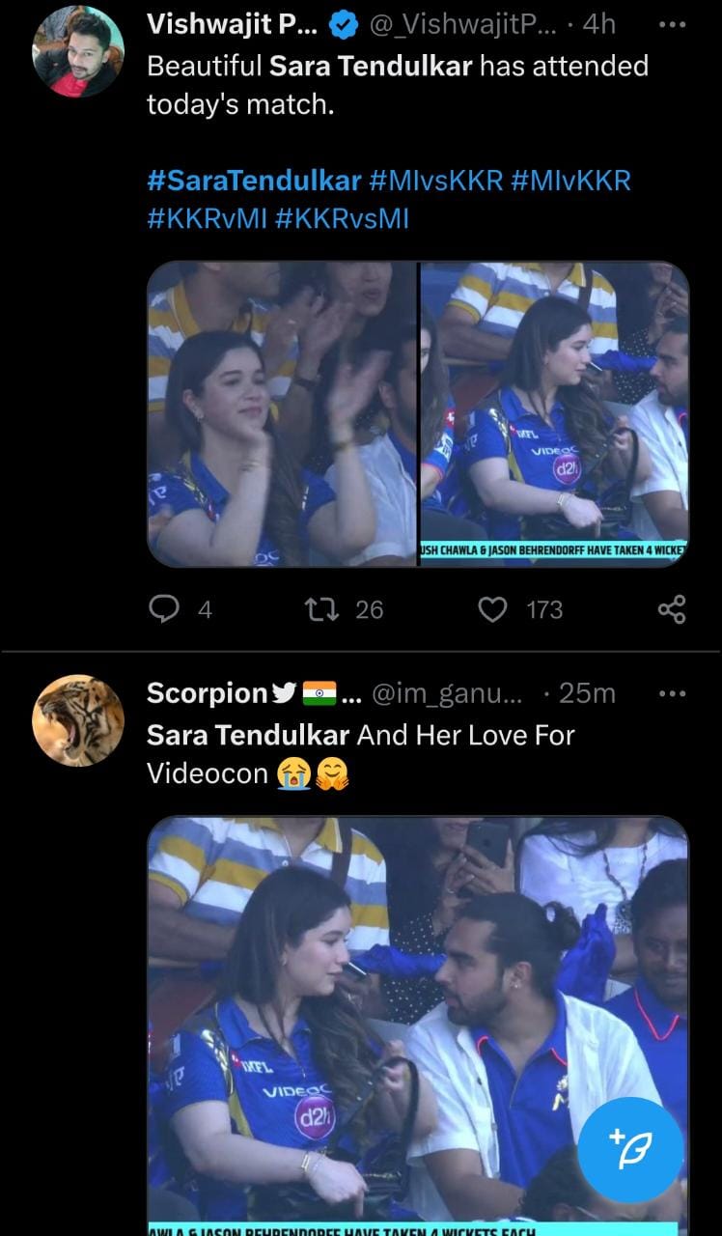Open the @im_ganu handle
The height and width of the screenshot is (1236, 722).
point(446,693)
